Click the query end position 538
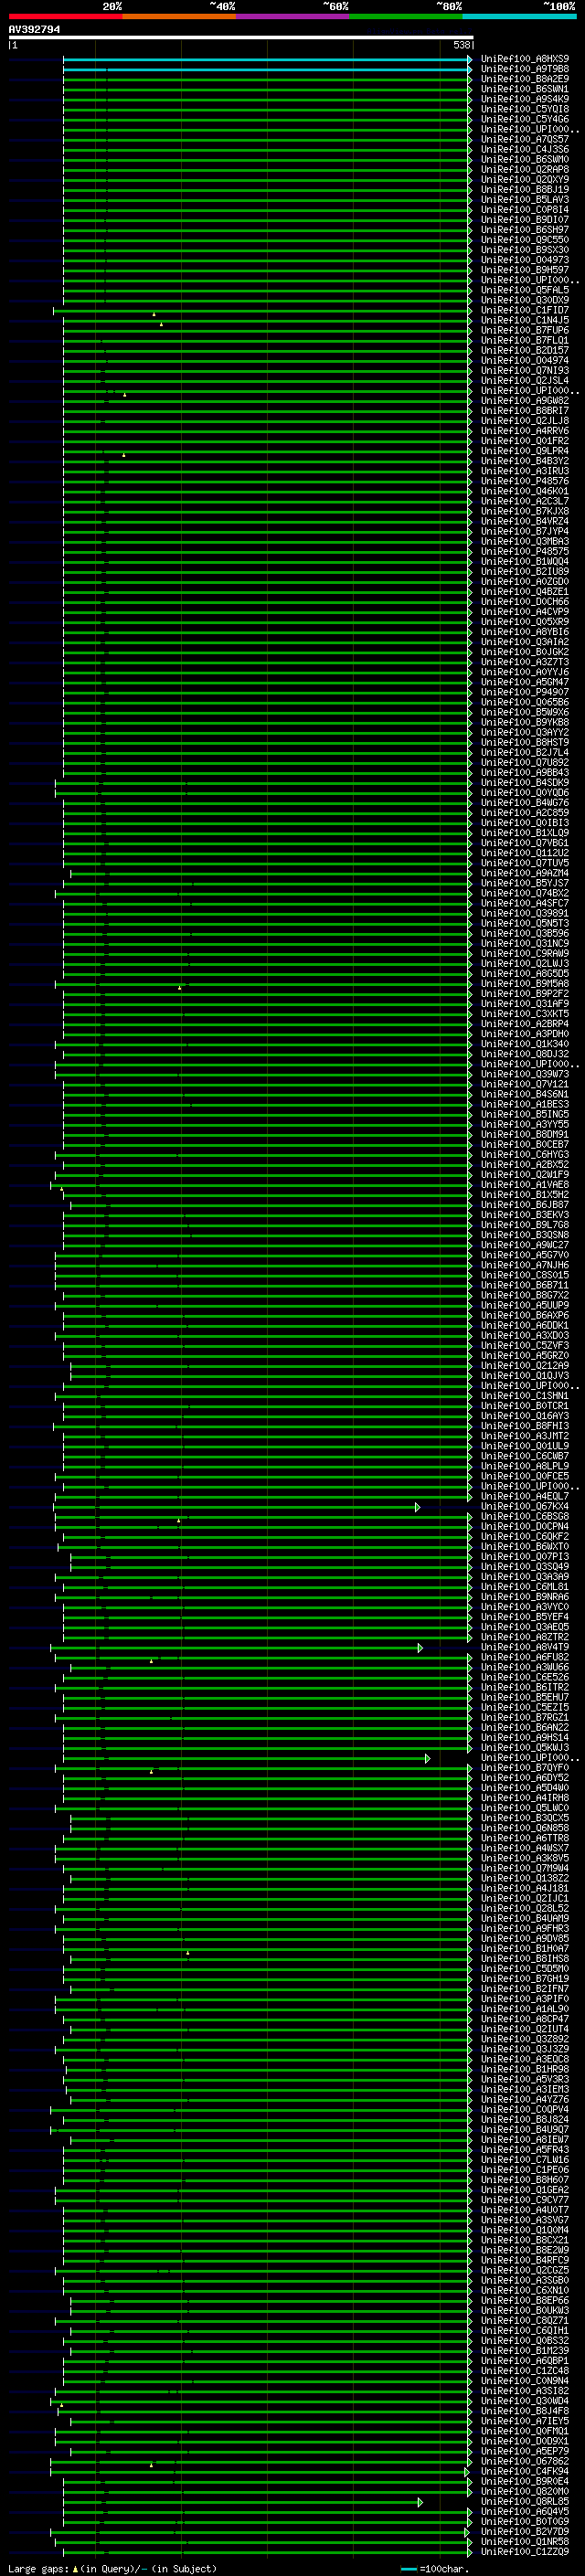585x2576 pixels. (x=462, y=45)
